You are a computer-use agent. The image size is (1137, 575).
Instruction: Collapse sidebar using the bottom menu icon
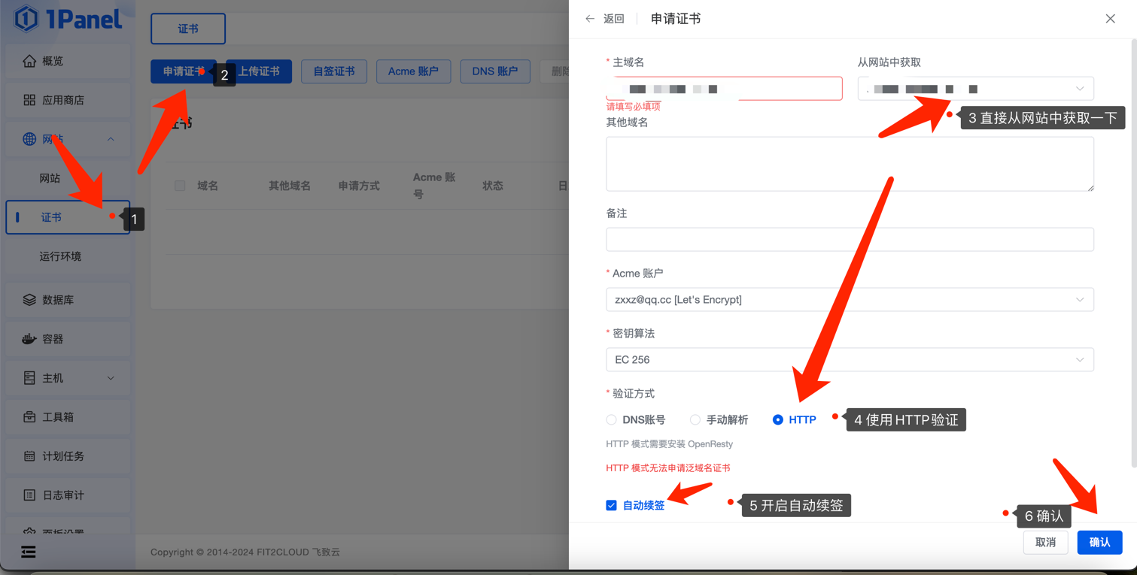tap(29, 552)
